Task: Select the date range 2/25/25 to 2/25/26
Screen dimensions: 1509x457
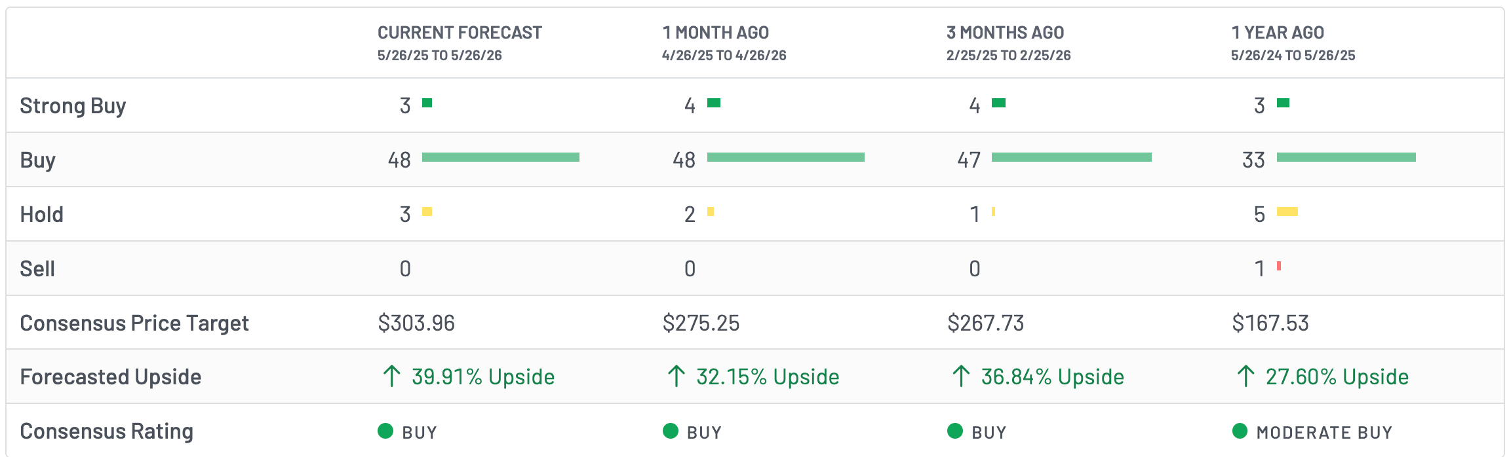Action: pos(1008,55)
